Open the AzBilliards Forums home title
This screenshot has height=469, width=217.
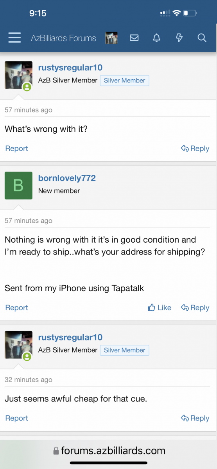coord(63,38)
